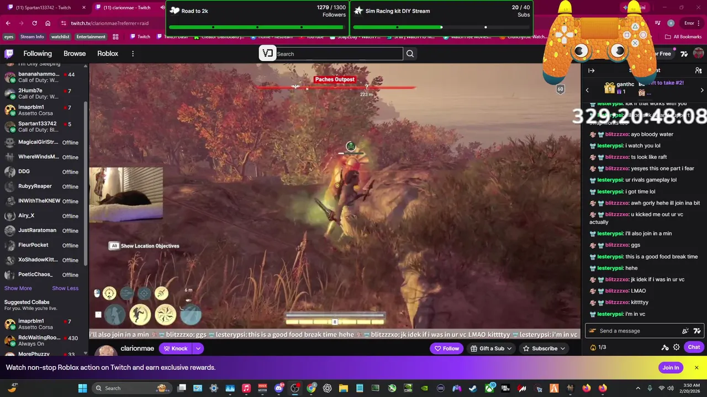Open chat settings gear icon
The width and height of the screenshot is (707, 397).
pos(676,347)
